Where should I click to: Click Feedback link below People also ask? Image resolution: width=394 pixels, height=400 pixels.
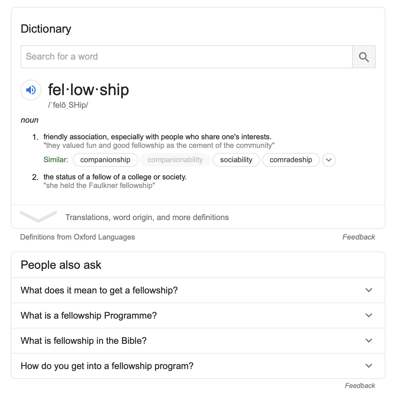360,386
